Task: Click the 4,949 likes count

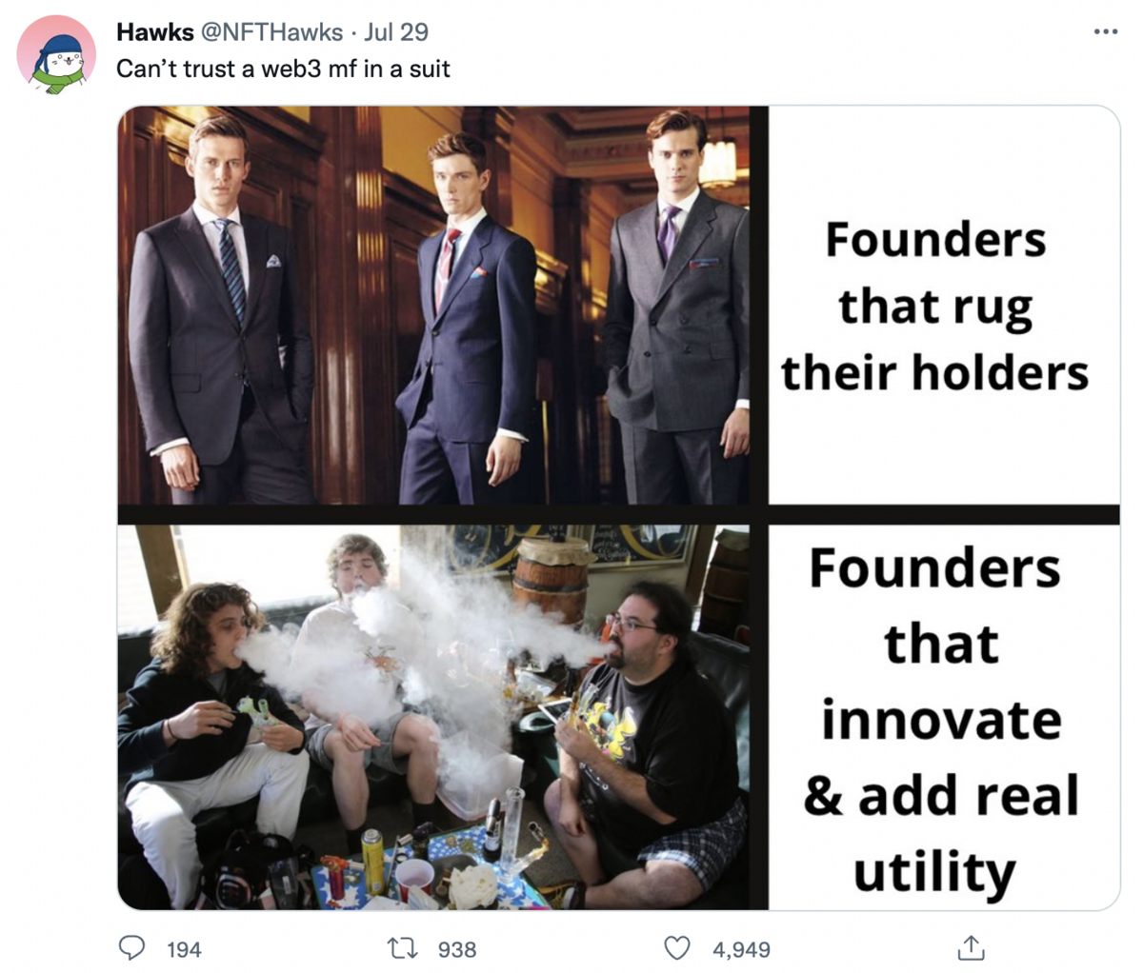Action: [x=741, y=949]
